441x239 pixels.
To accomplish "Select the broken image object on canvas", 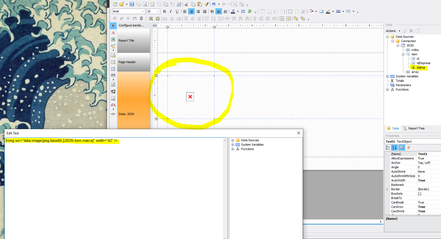I will [190, 97].
